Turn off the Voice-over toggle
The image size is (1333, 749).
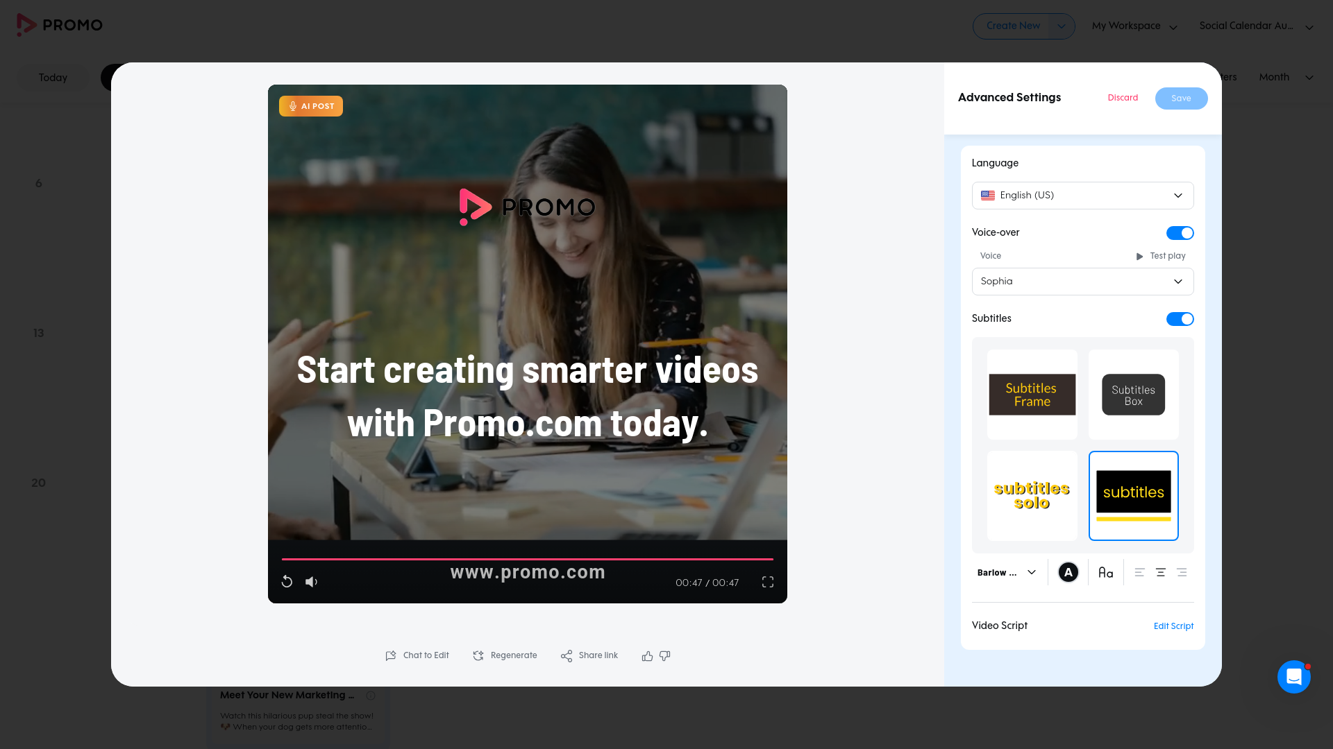[x=1180, y=233]
